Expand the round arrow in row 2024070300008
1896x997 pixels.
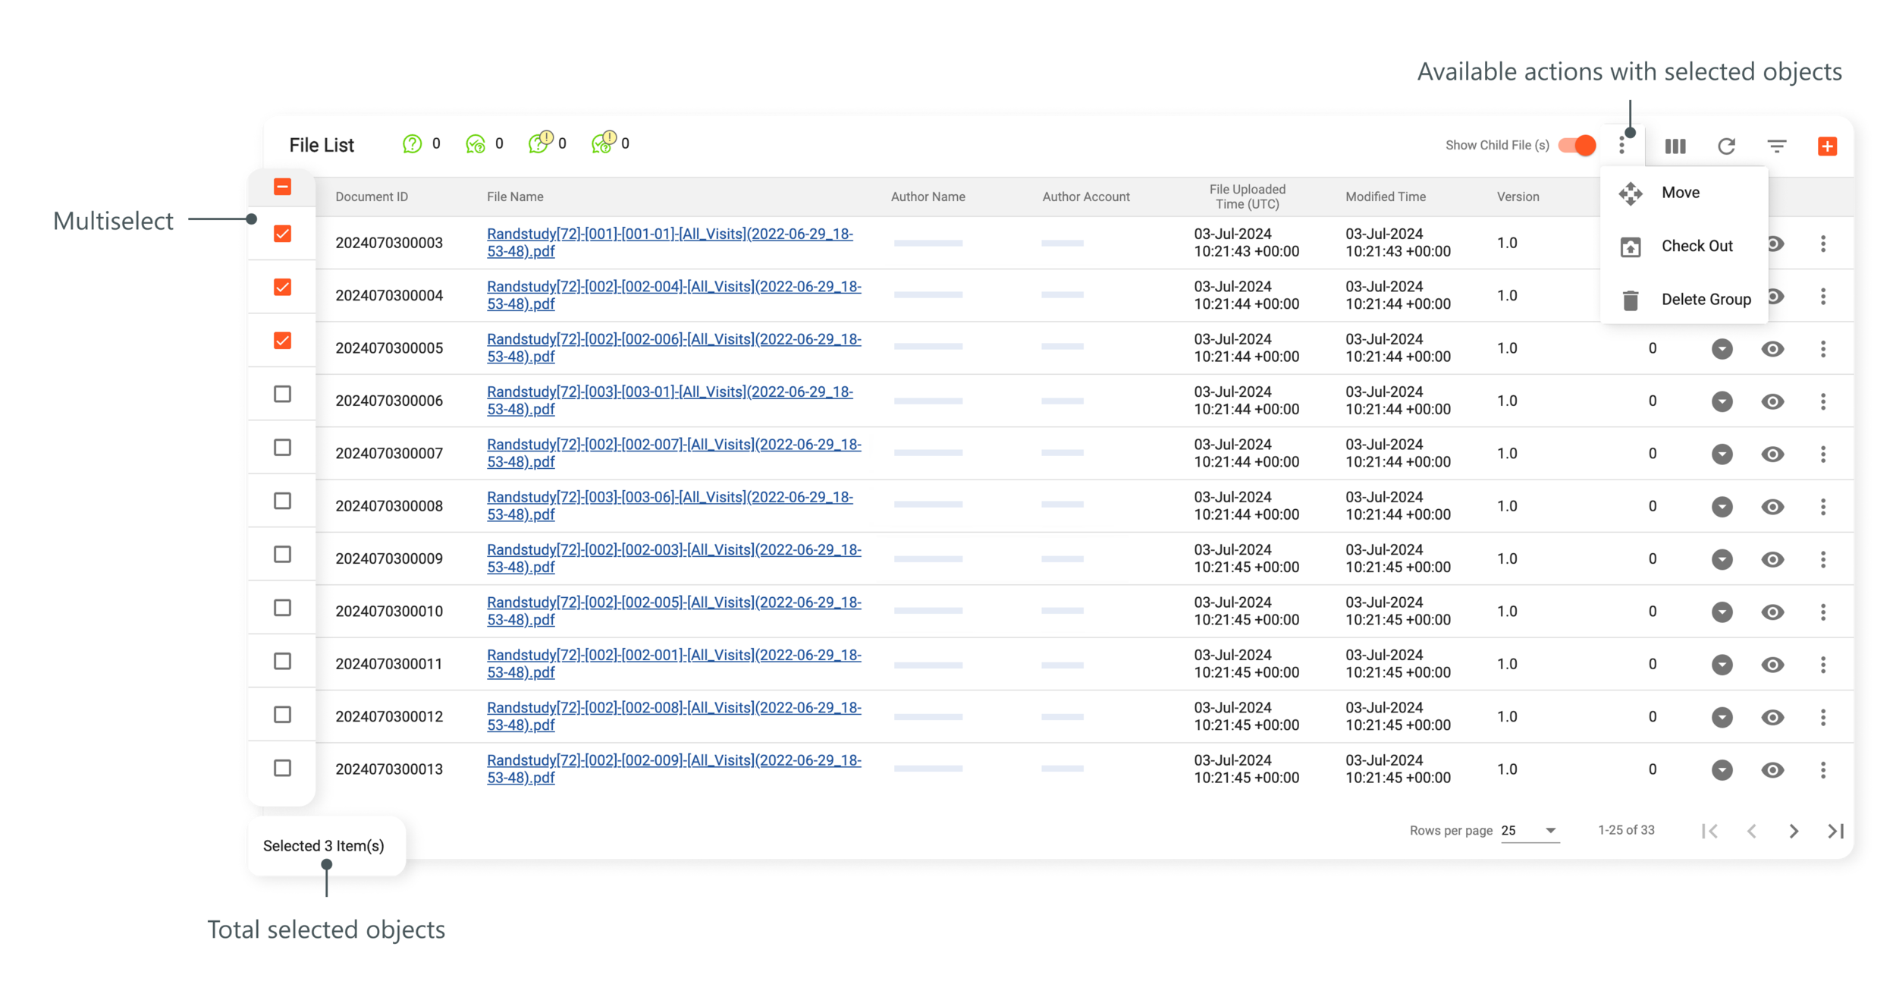[1722, 507]
